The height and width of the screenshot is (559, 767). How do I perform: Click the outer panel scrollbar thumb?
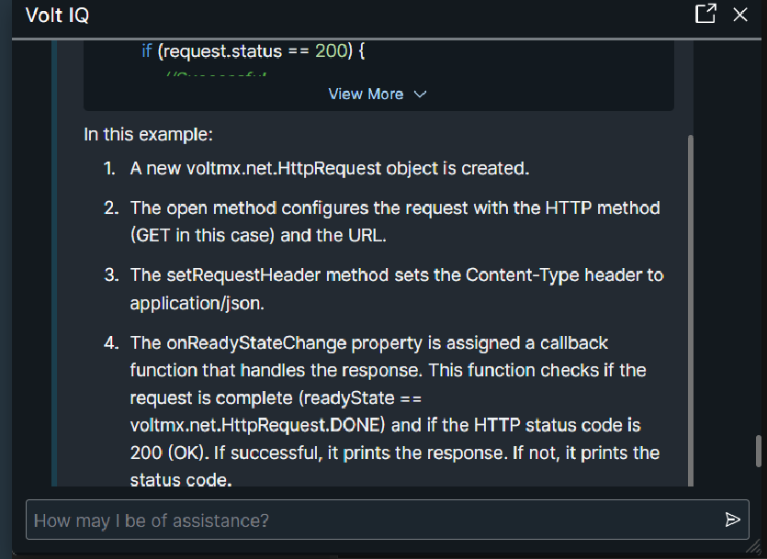coord(758,452)
